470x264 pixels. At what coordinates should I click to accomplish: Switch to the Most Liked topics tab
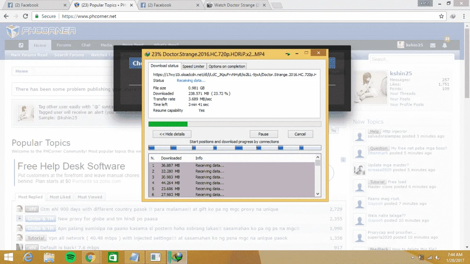pos(60,197)
